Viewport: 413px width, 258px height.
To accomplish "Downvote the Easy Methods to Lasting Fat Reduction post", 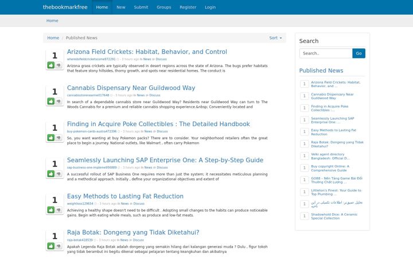I will (x=59, y=210).
